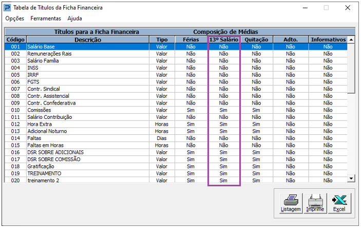Select the Comissões row
361x228 pixels.
[176, 110]
